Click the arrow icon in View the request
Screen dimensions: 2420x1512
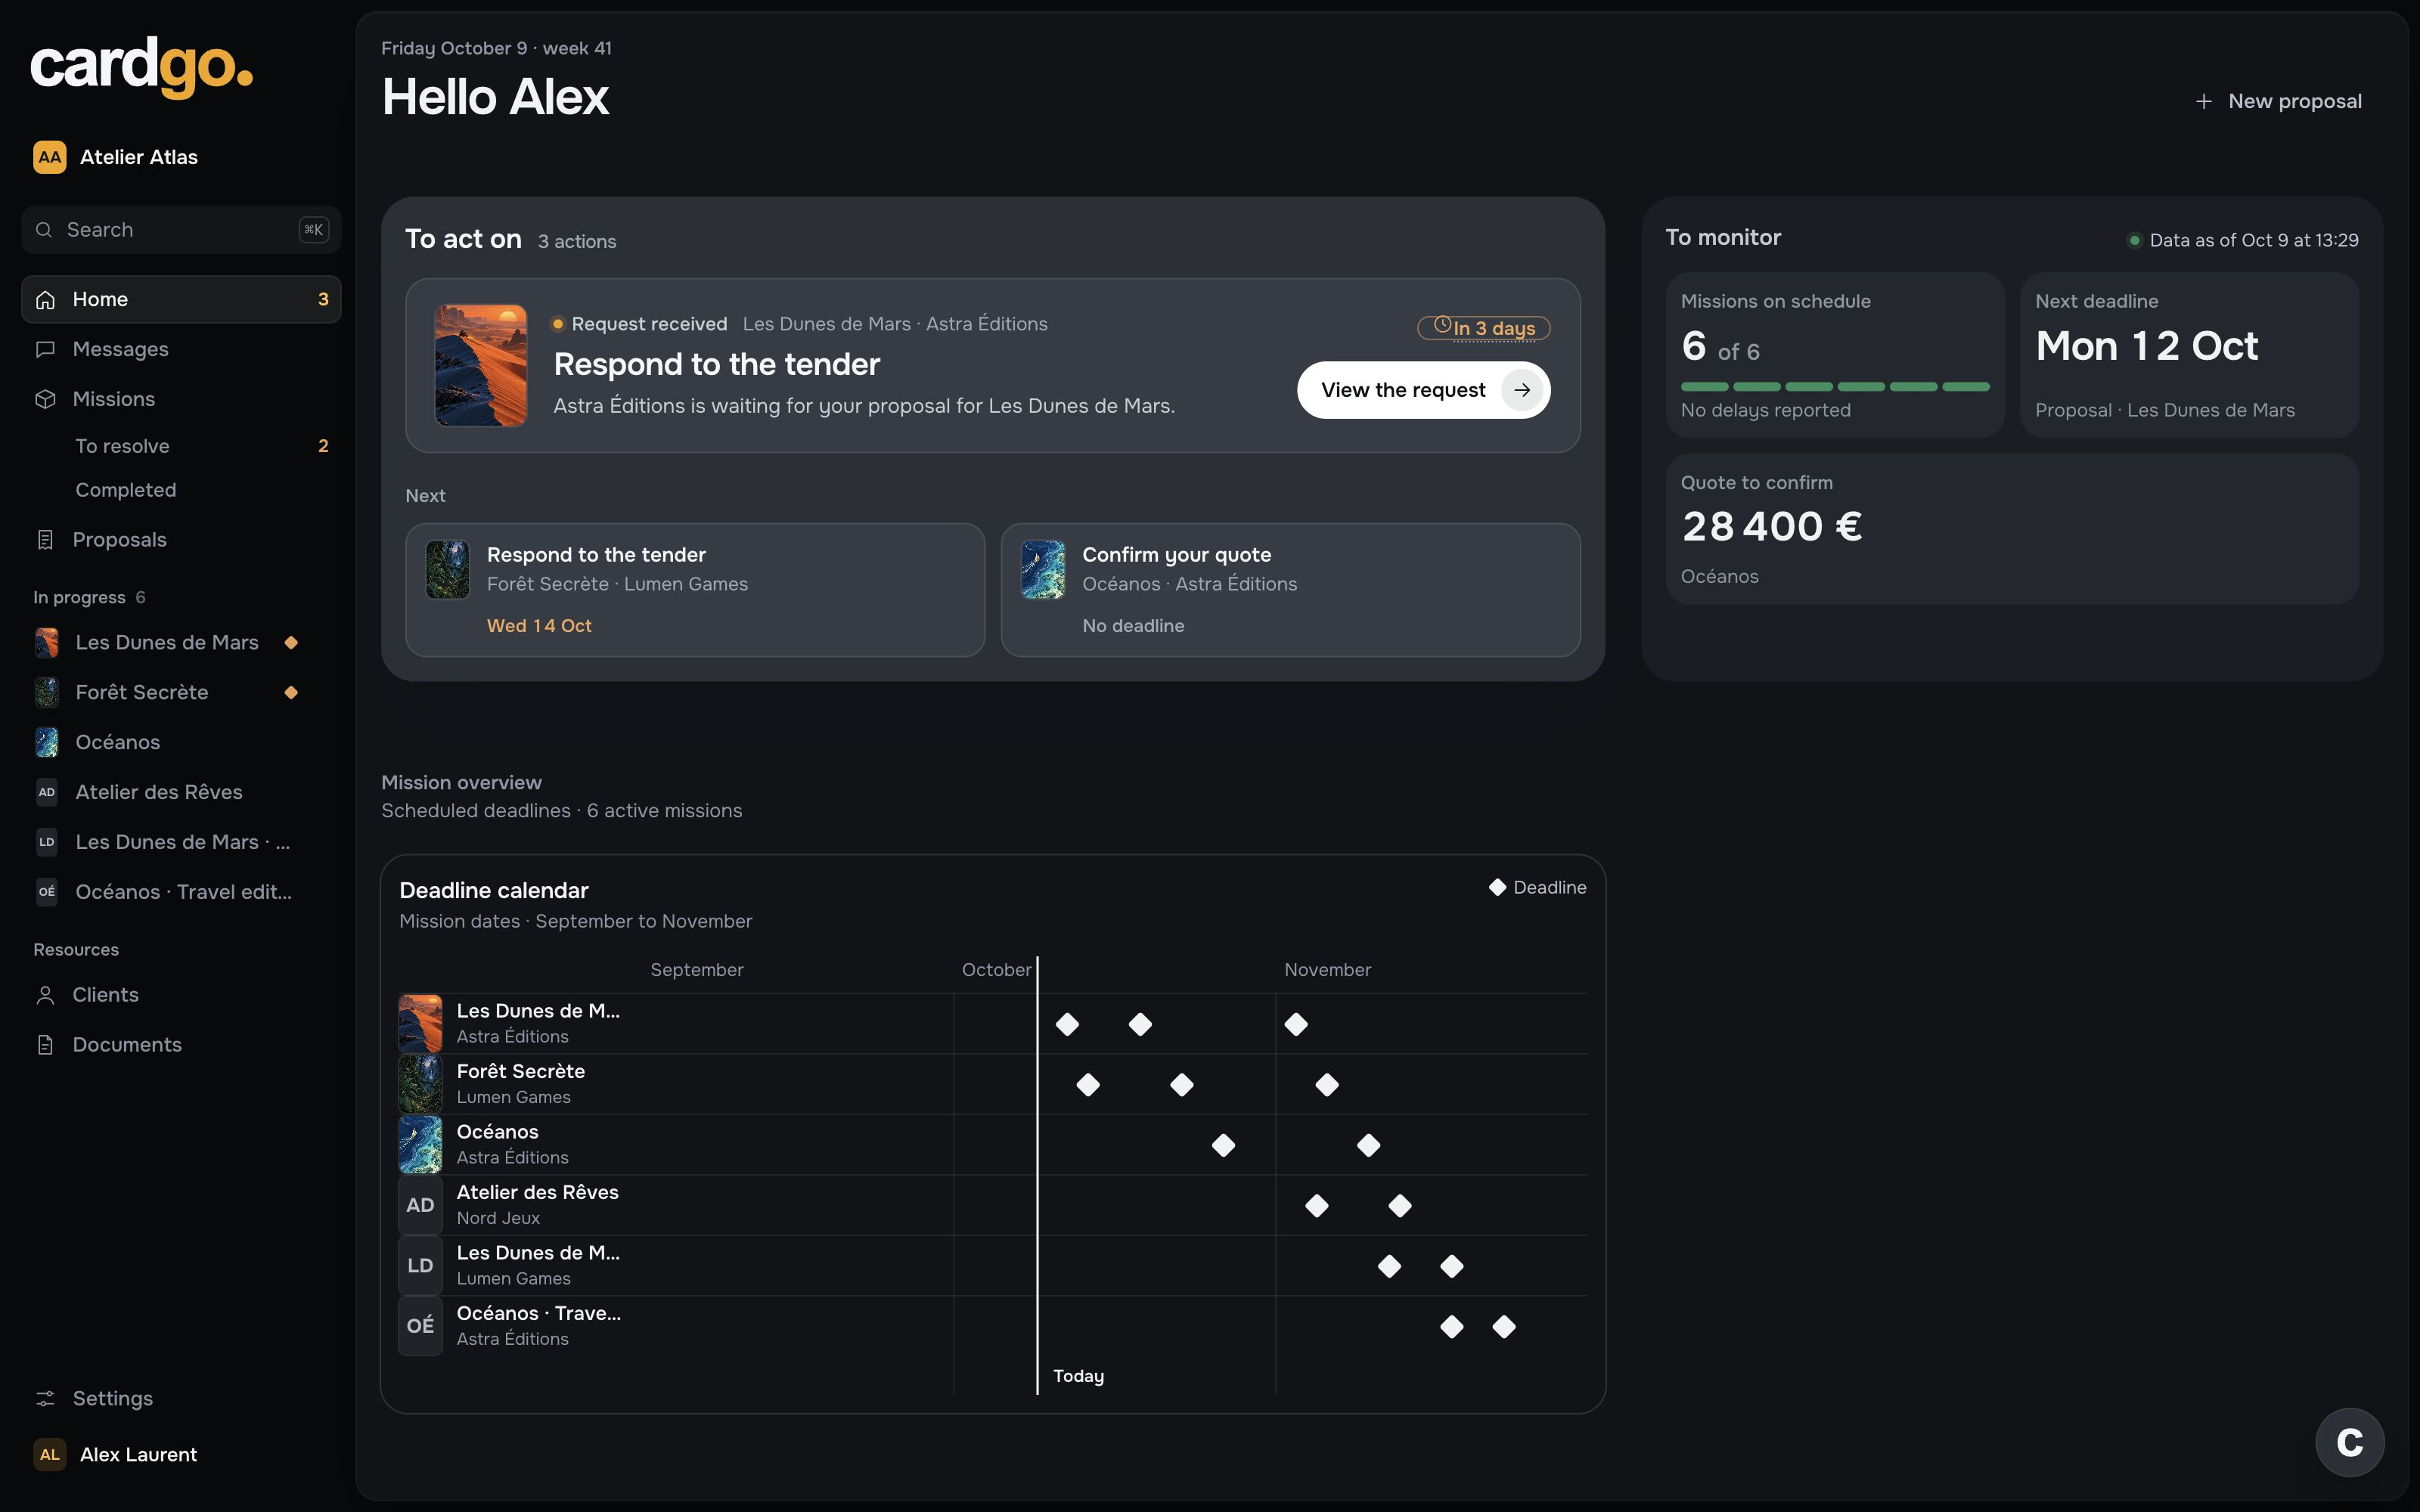(1522, 390)
